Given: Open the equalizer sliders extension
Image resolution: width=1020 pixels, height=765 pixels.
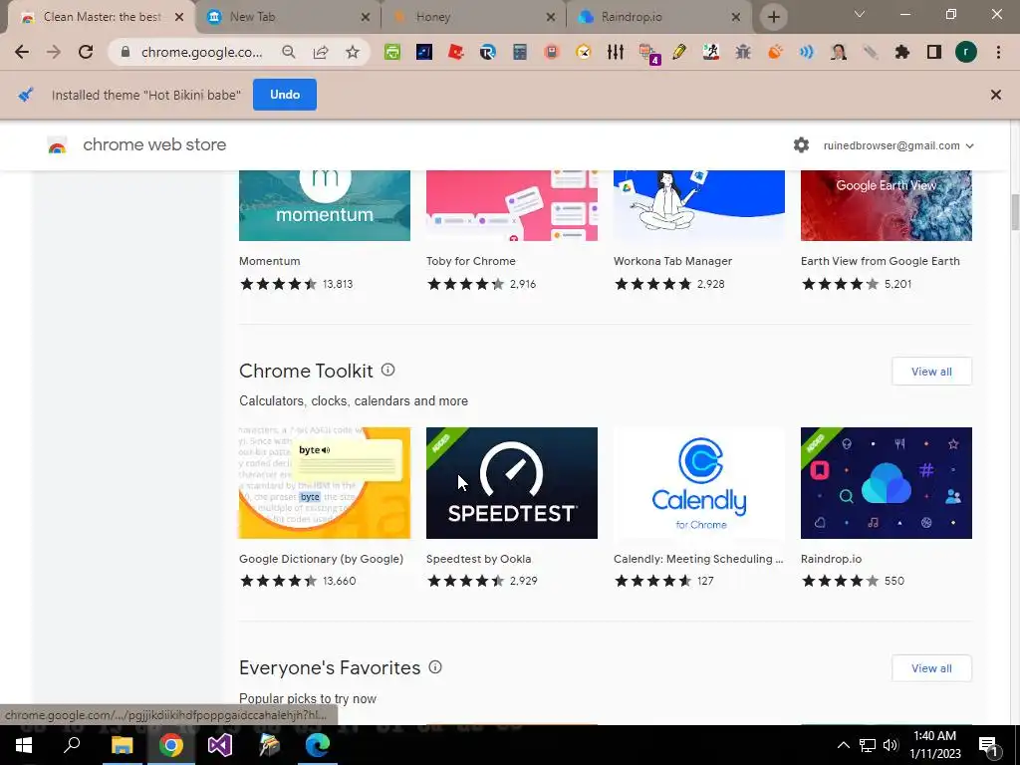Looking at the screenshot, I should 616,52.
